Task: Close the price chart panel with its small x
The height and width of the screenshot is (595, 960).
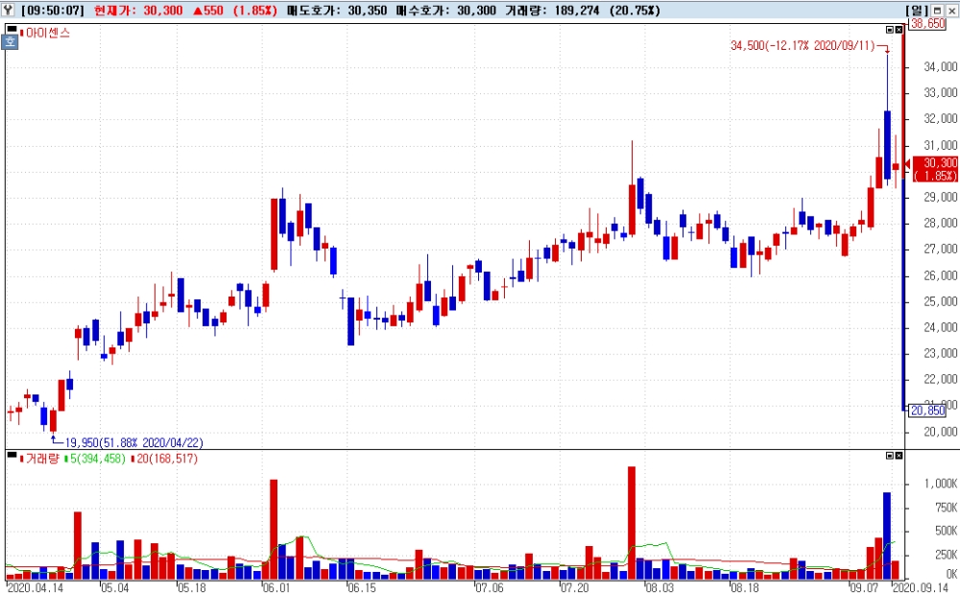Action: click(x=899, y=30)
